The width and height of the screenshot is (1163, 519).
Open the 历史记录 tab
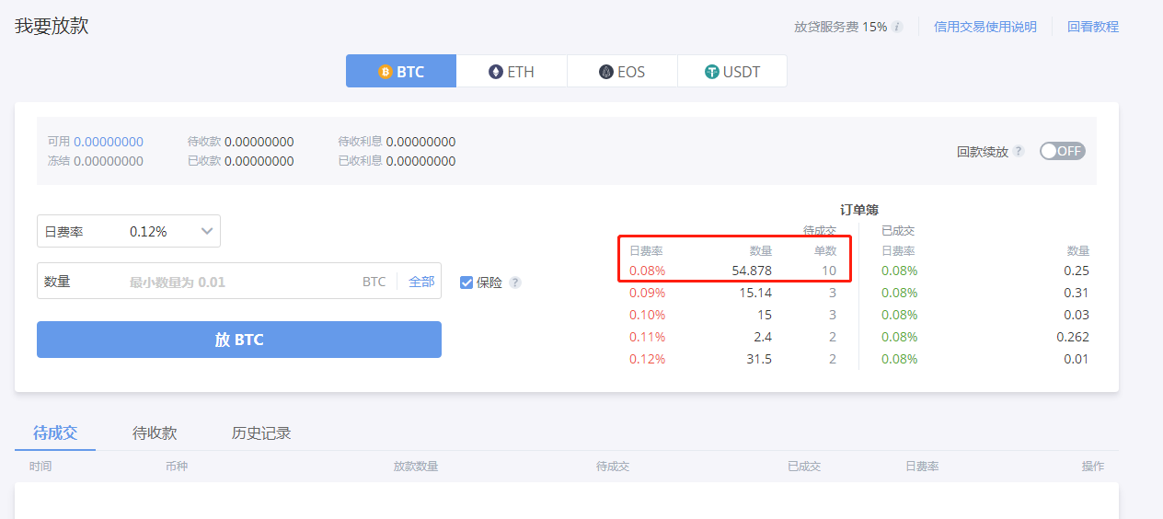[261, 432]
